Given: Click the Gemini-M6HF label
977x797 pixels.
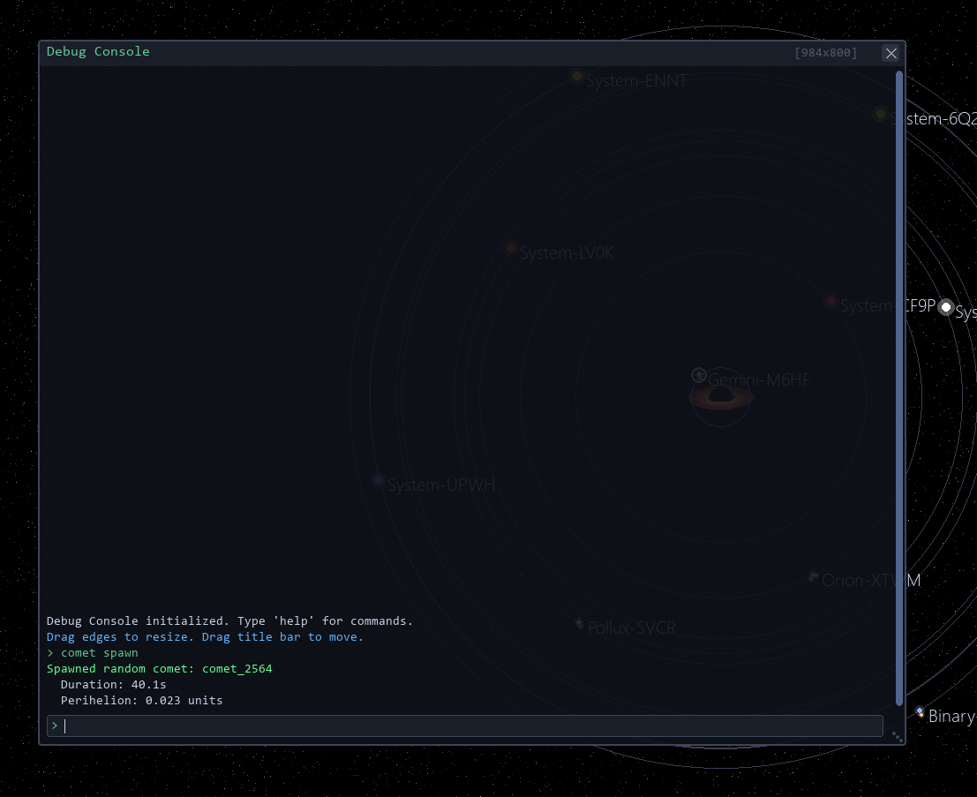Looking at the screenshot, I should pos(759,380).
